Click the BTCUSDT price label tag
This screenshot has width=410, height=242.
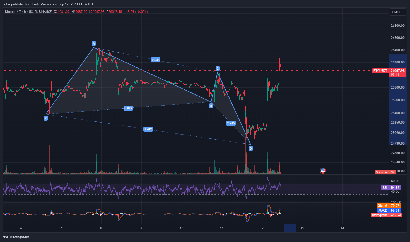(380, 71)
